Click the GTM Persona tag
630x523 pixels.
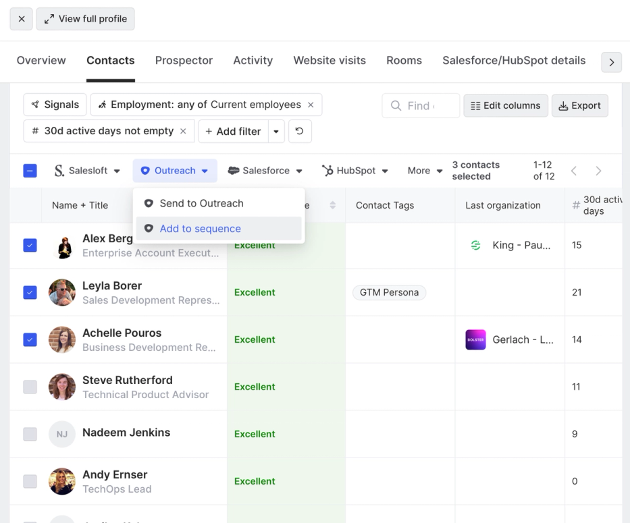click(x=390, y=292)
